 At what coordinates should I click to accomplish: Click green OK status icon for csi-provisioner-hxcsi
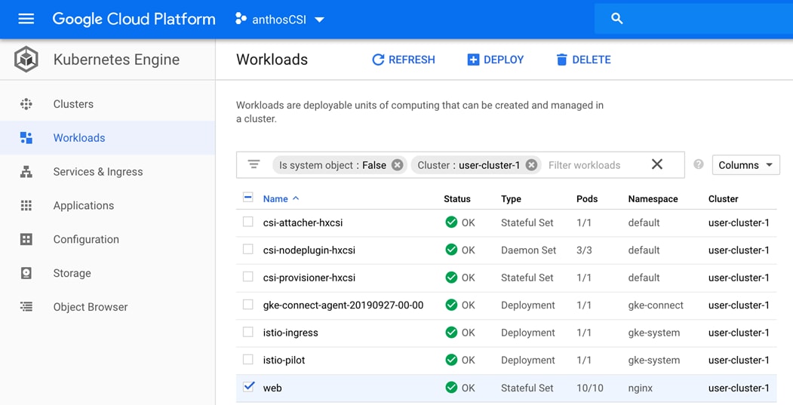click(x=451, y=277)
